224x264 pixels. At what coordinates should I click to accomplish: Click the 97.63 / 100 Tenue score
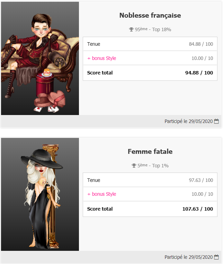(201, 180)
